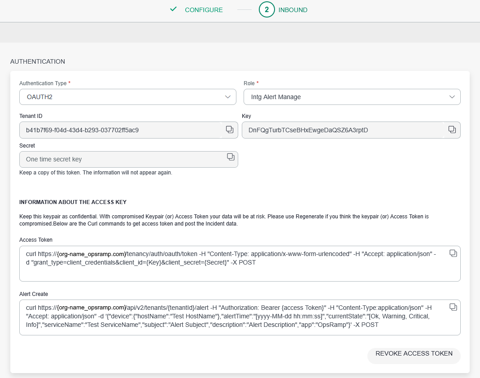The height and width of the screenshot is (378, 480).
Task: Click the Role label
Action: pos(249,83)
